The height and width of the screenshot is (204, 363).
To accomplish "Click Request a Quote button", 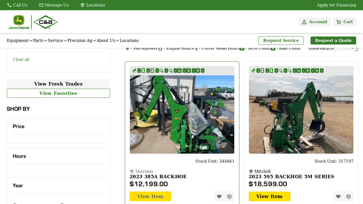I will coord(333,40).
